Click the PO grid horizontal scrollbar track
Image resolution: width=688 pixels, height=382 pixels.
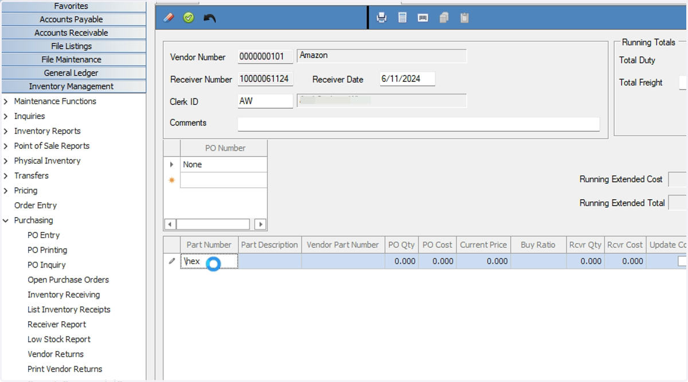click(213, 225)
